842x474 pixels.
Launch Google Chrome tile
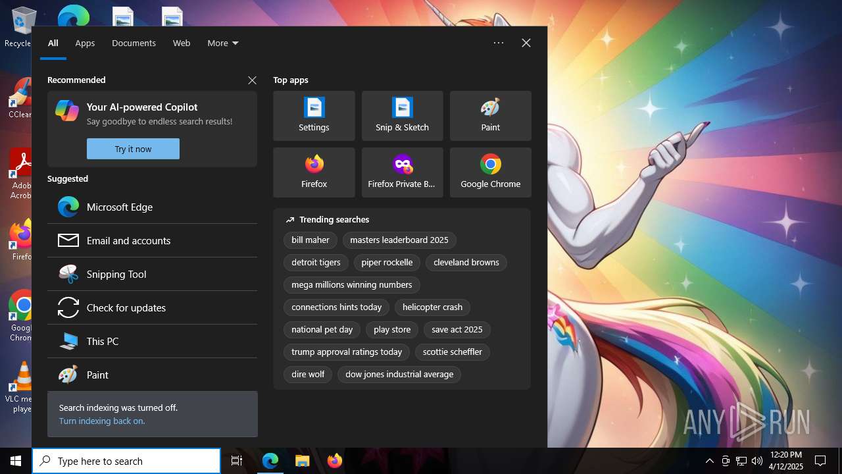point(490,172)
